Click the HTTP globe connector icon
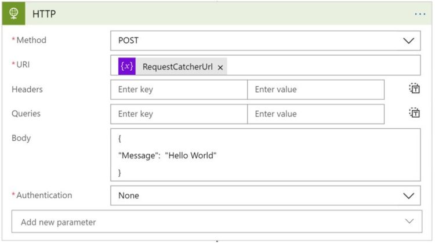The height and width of the screenshot is (243, 435). tap(13, 13)
